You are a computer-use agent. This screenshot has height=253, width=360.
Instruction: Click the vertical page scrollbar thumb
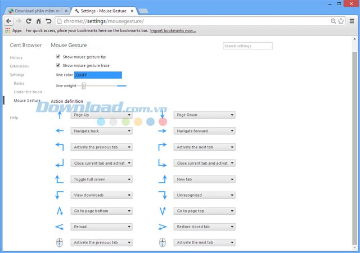354,148
